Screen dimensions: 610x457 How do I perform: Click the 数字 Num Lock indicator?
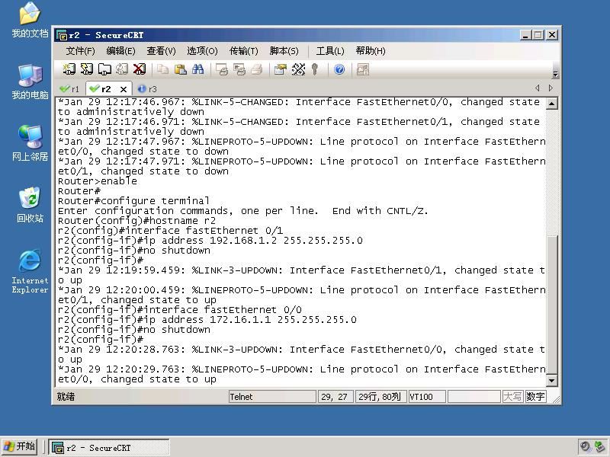pyautogui.click(x=535, y=397)
